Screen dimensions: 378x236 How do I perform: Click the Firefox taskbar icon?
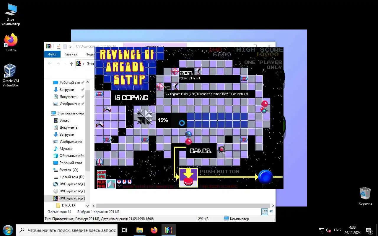pyautogui.click(x=154, y=230)
